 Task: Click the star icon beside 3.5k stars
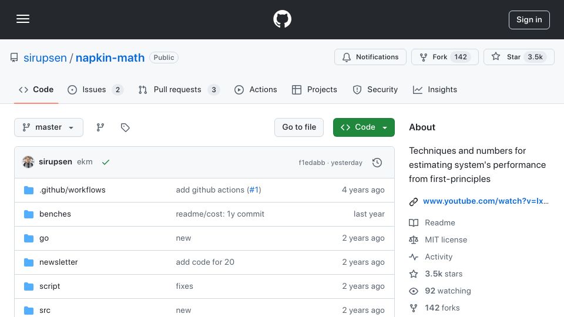point(414,274)
